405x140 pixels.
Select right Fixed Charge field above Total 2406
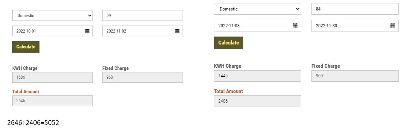pyautogui.click(x=355, y=76)
